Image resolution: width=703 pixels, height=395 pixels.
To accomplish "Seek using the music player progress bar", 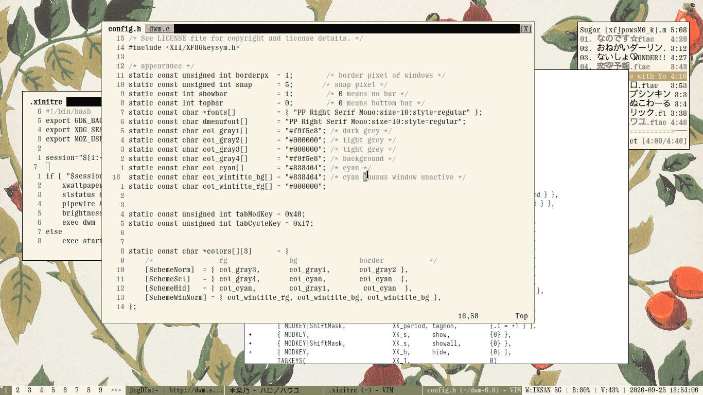I will pyautogui.click(x=658, y=132).
